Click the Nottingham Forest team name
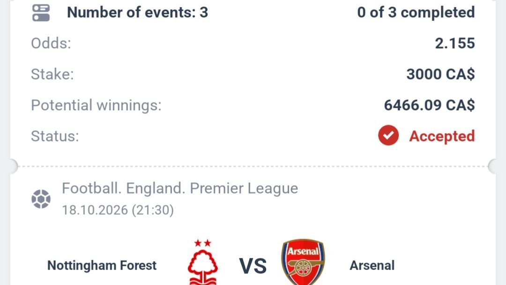The width and height of the screenshot is (506, 285). (102, 266)
